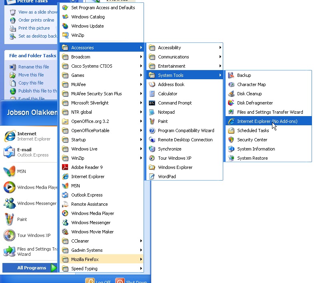This screenshot has width=328, height=283.
Task: Open pinned E-mail Outlook Express item
Action: (x=30, y=152)
